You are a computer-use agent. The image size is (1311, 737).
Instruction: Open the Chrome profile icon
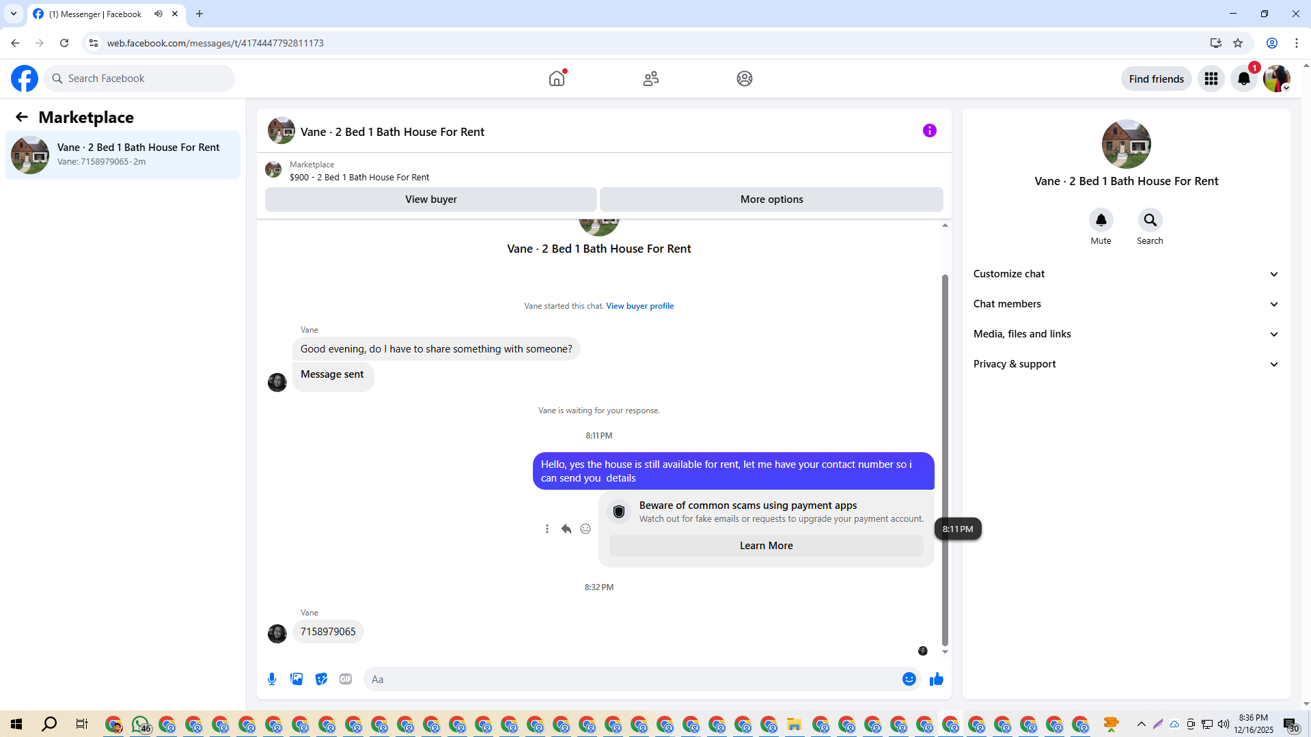[x=1272, y=43]
